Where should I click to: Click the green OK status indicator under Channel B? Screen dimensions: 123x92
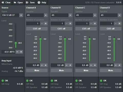pyautogui.click(x=52, y=81)
